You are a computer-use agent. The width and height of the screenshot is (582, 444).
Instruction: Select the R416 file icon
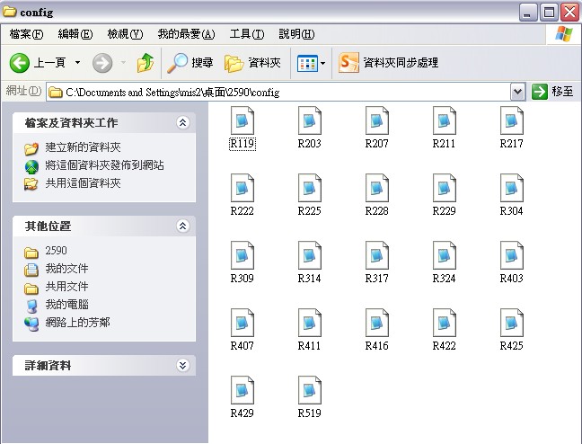(376, 323)
